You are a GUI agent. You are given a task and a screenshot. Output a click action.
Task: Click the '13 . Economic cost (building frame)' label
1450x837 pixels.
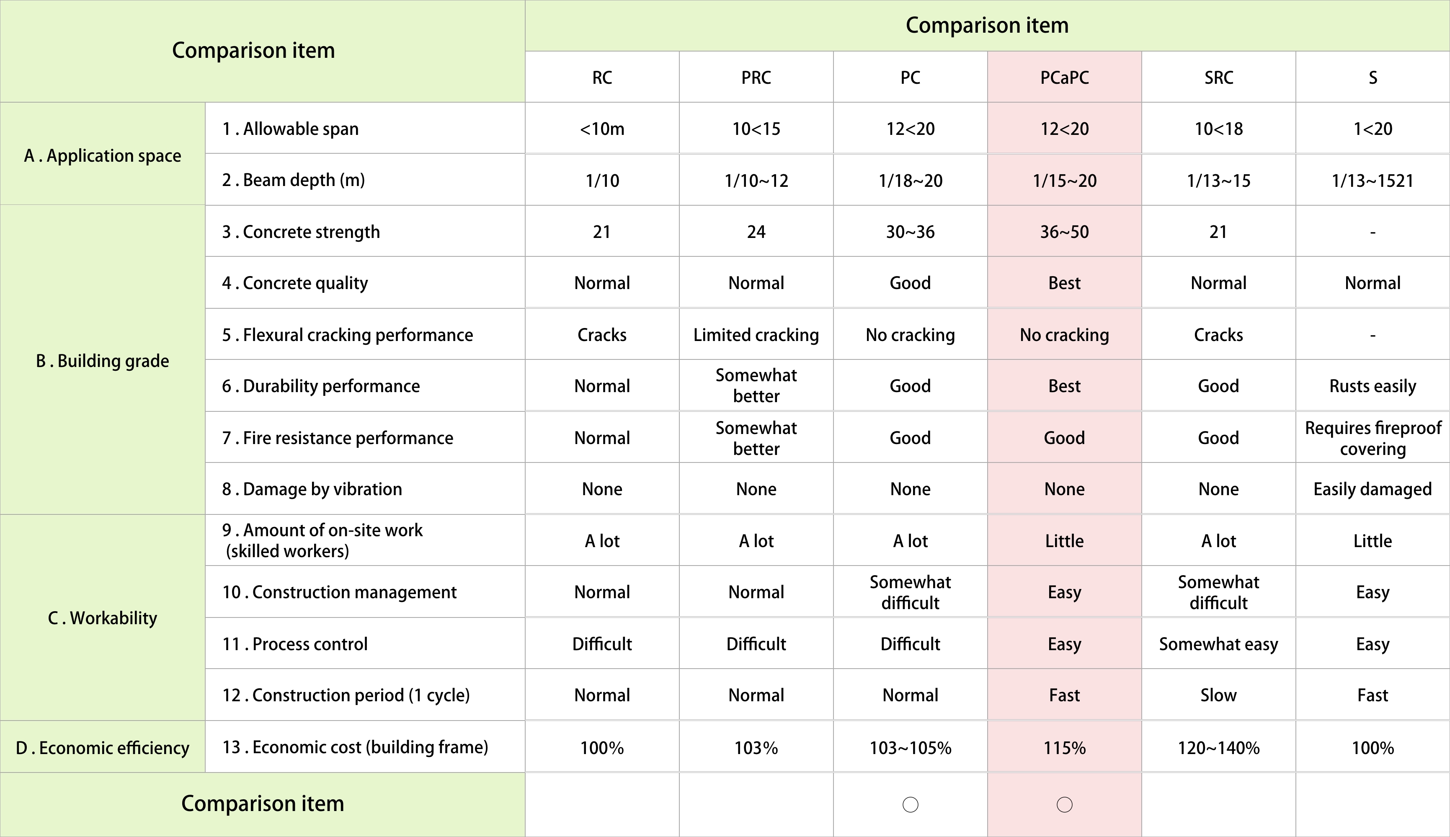[355, 747]
